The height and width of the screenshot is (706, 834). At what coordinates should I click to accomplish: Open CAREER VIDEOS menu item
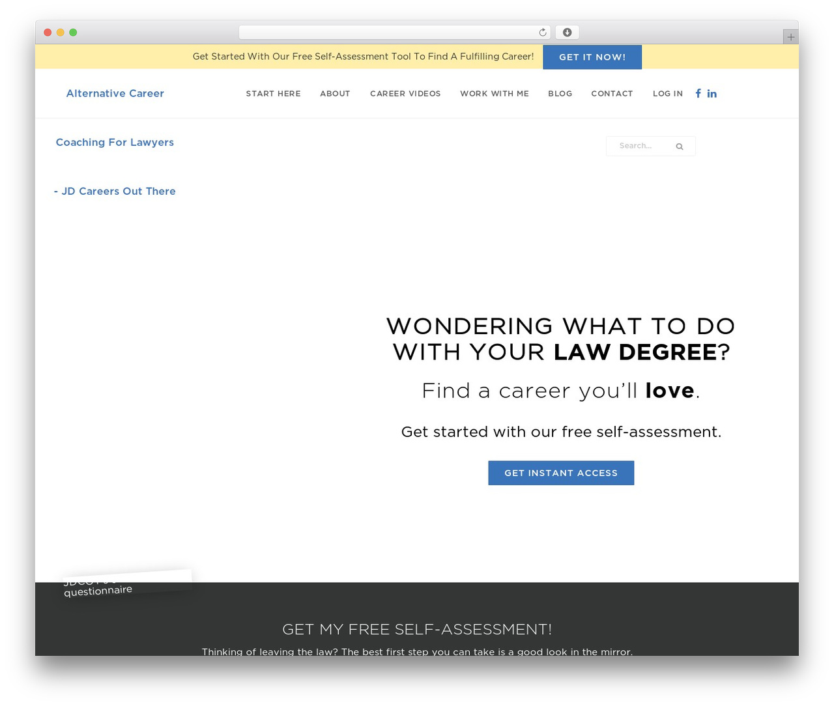point(405,94)
